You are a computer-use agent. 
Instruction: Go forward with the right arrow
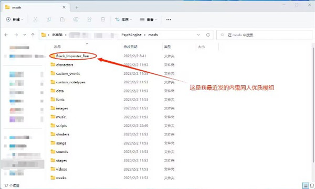coord(16,35)
